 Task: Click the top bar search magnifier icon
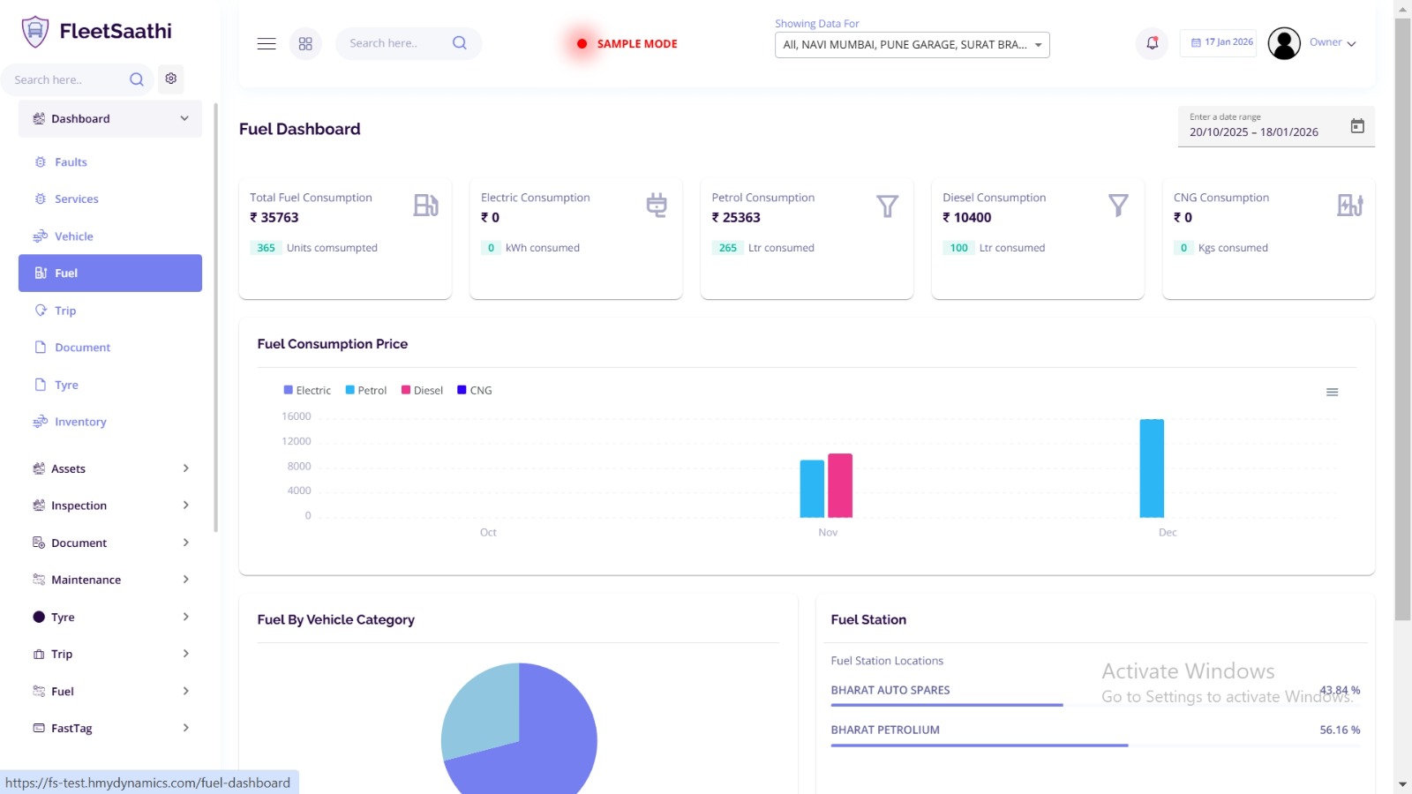[x=459, y=43]
